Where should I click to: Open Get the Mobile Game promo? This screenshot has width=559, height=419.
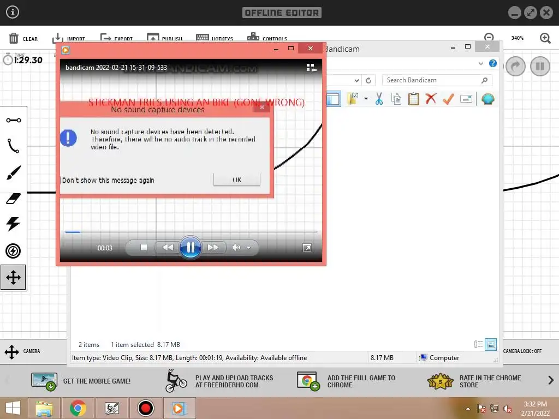coord(81,381)
